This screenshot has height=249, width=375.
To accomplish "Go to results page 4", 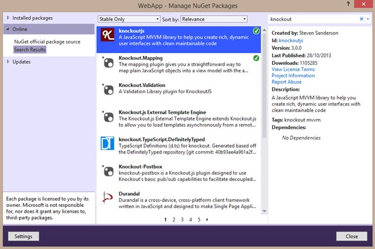I will (x=190, y=219).
